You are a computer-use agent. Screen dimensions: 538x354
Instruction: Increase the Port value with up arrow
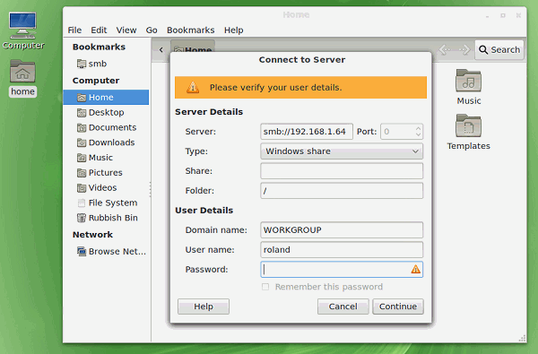click(x=418, y=129)
